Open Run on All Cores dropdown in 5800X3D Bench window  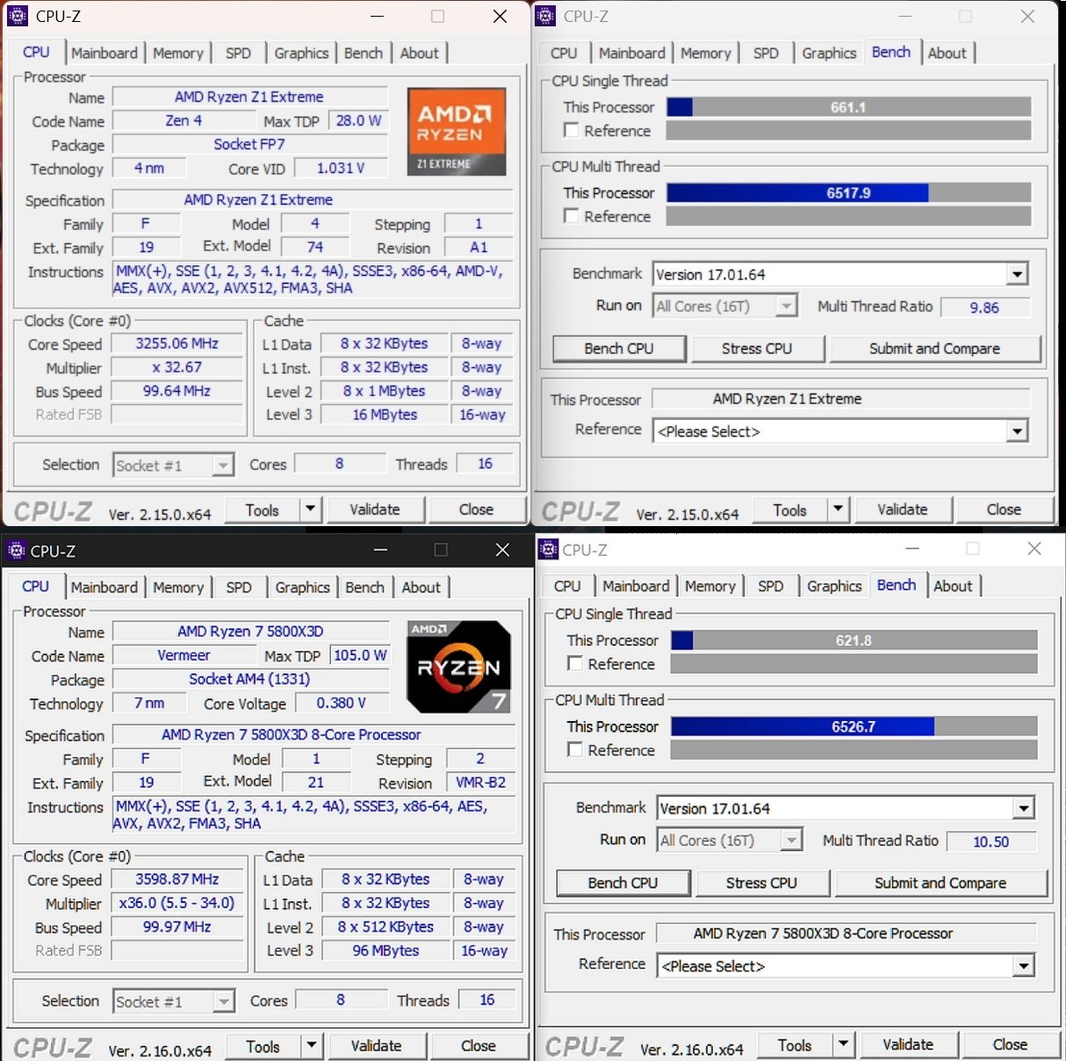point(791,841)
